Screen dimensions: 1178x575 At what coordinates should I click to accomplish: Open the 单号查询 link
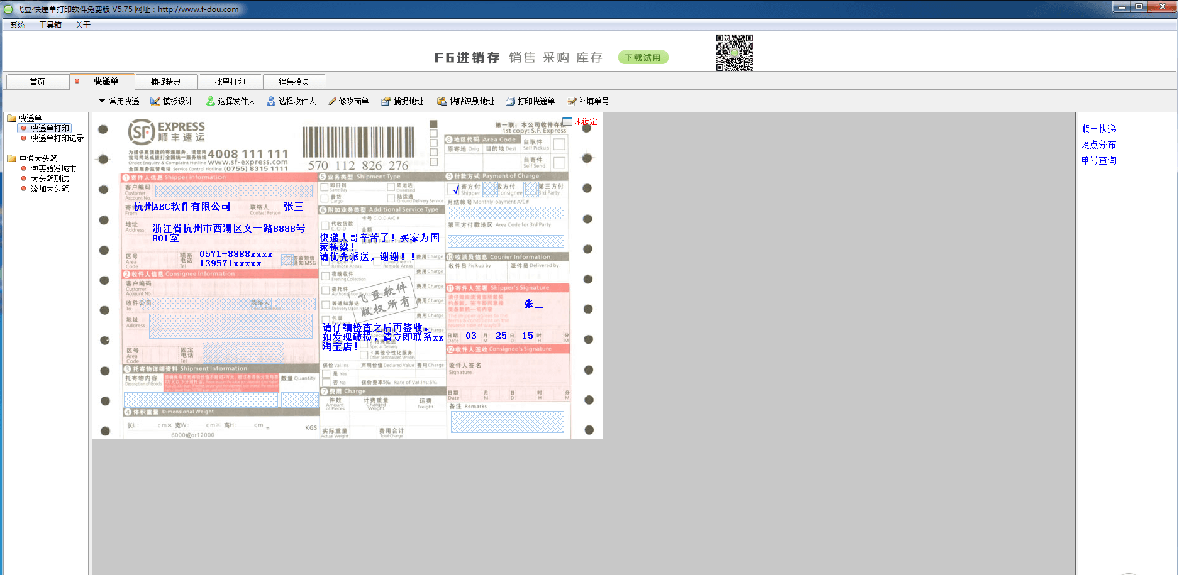coord(1098,160)
